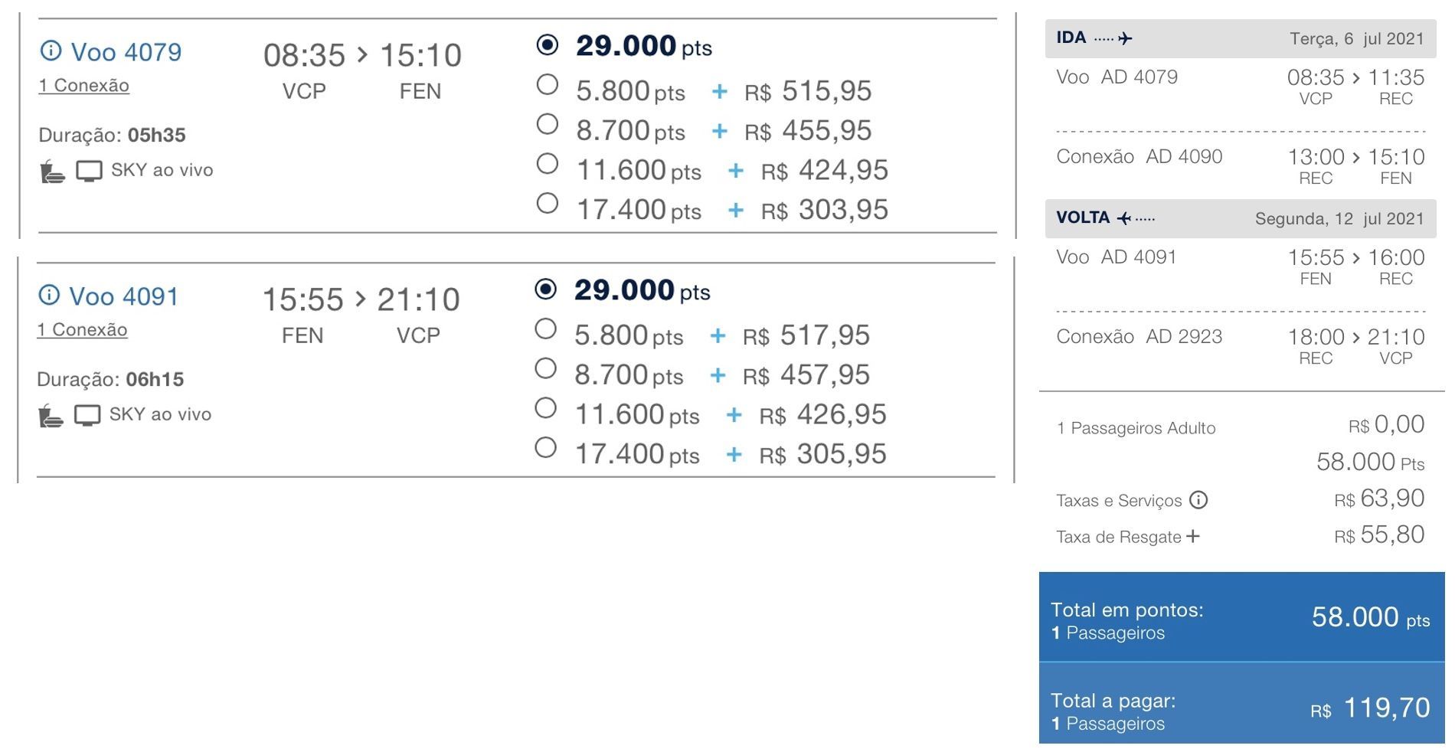Click seat icon under Voo 4091 duration

pos(51,415)
